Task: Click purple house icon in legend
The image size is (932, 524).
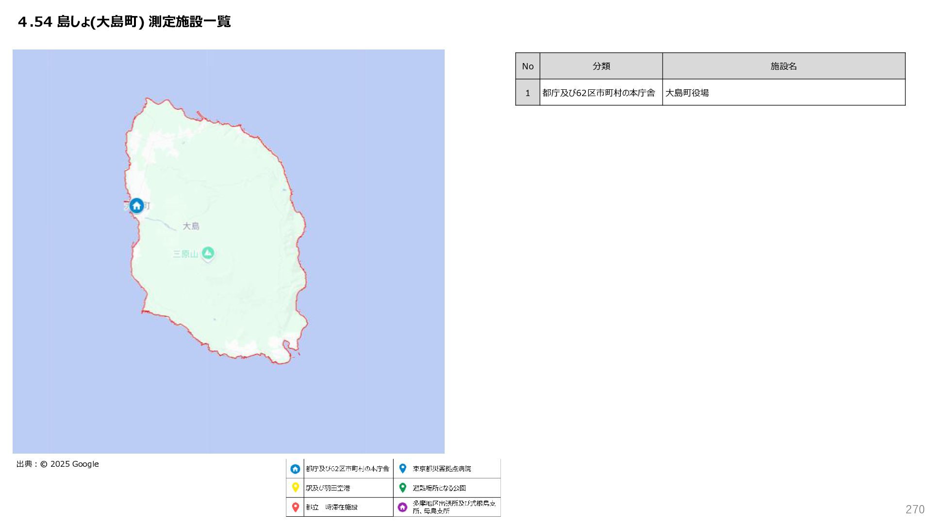Action: [x=402, y=507]
